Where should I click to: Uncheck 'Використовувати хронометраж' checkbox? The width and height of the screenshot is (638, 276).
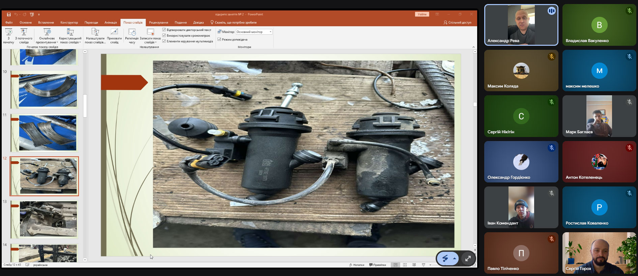click(x=164, y=35)
